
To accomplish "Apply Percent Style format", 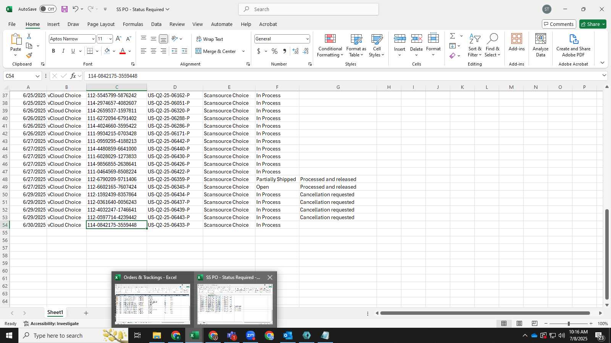I will pyautogui.click(x=275, y=51).
